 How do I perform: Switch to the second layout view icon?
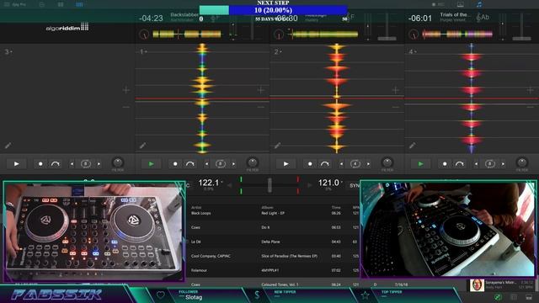pos(61,4)
